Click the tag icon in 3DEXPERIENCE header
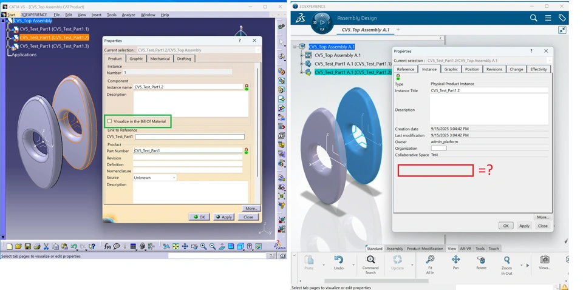The width and height of the screenshot is (583, 290). [562, 18]
